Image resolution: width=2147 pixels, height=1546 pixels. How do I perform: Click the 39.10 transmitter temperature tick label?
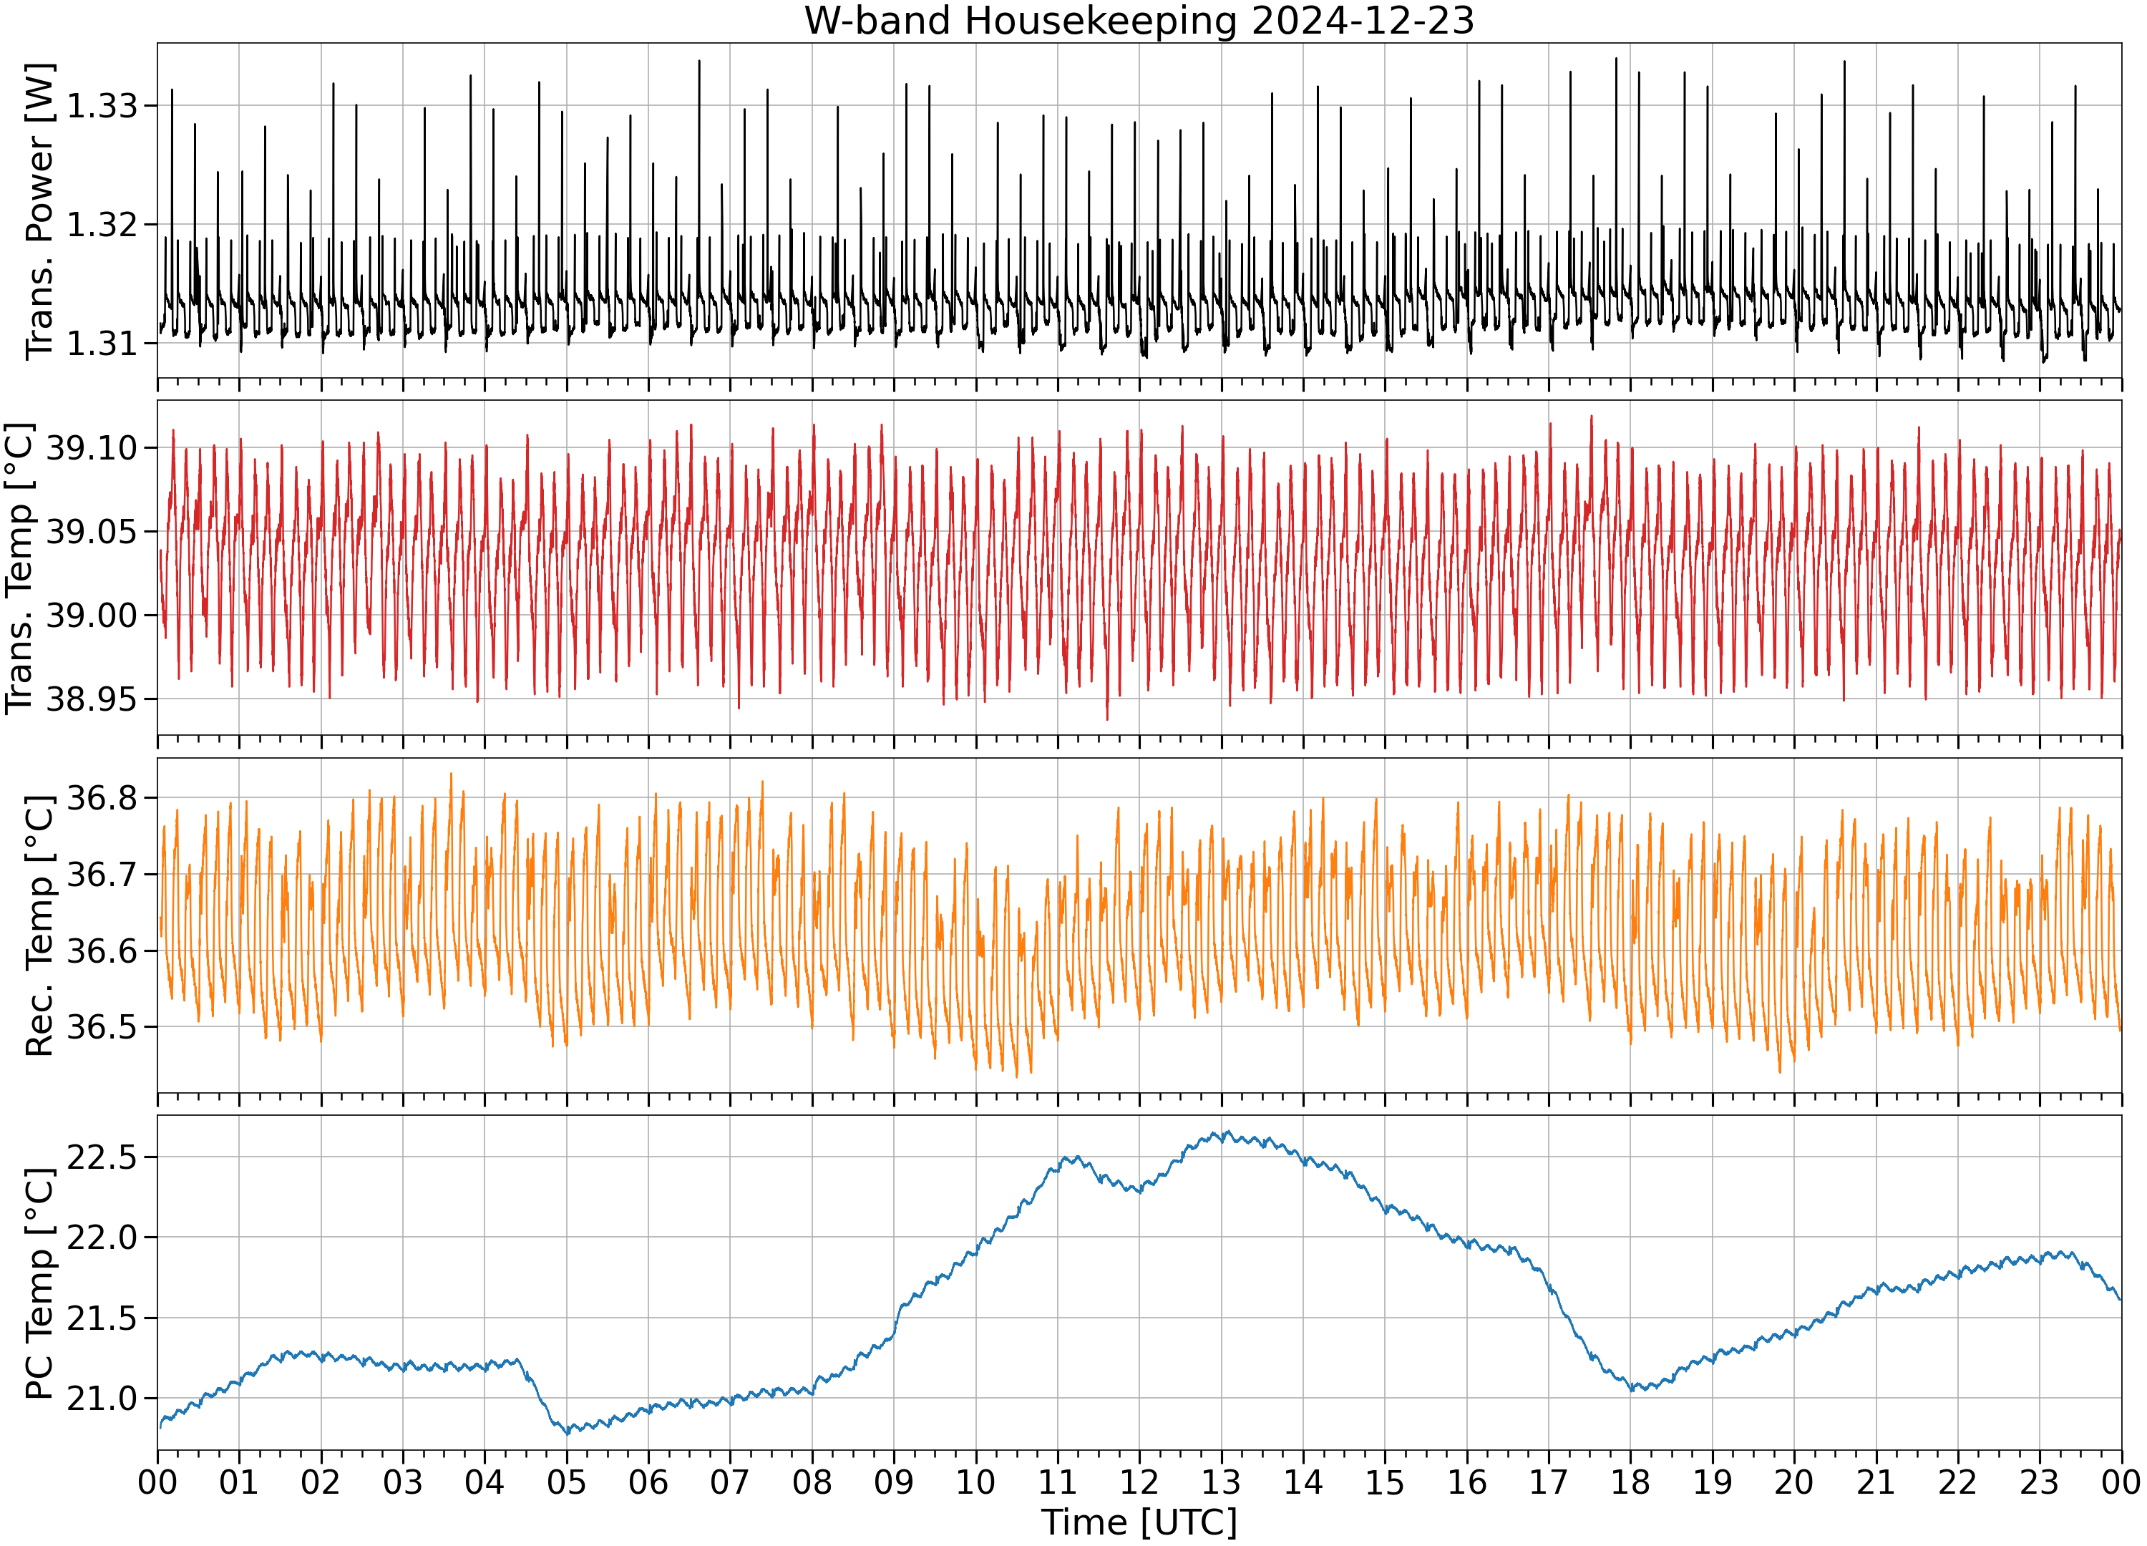(x=92, y=448)
